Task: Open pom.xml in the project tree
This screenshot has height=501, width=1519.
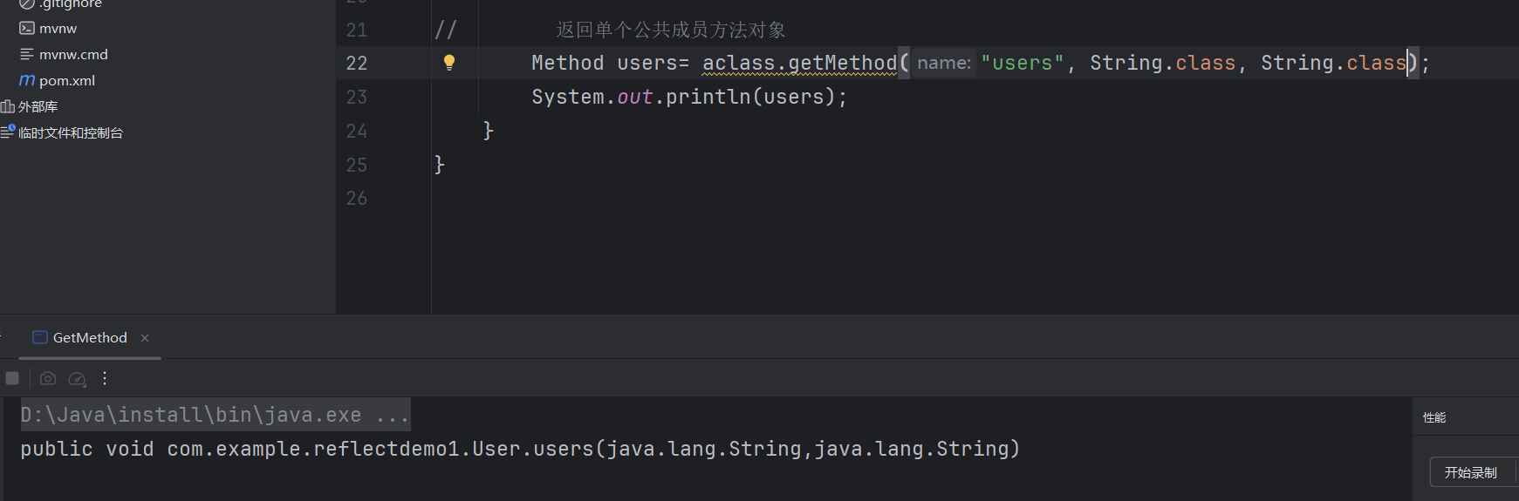Action: 67,80
